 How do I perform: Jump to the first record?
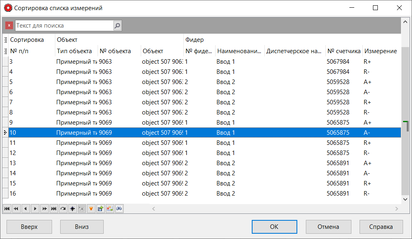(7, 209)
